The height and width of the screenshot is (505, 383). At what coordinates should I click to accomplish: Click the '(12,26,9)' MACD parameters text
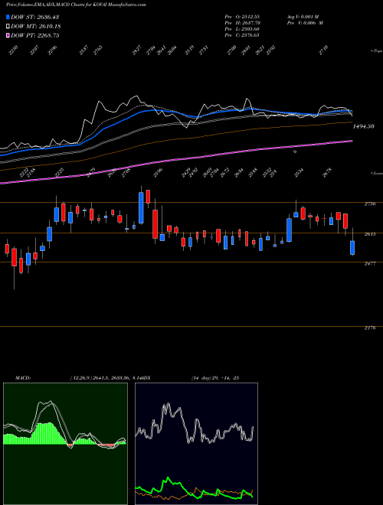click(x=80, y=378)
